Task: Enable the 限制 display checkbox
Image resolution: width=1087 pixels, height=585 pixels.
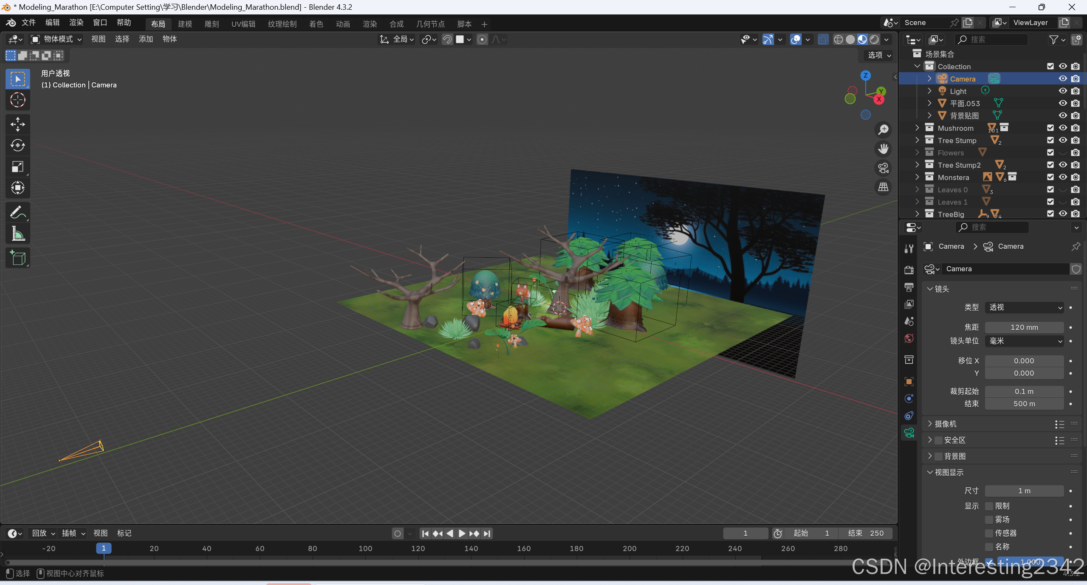Action: pyautogui.click(x=989, y=506)
